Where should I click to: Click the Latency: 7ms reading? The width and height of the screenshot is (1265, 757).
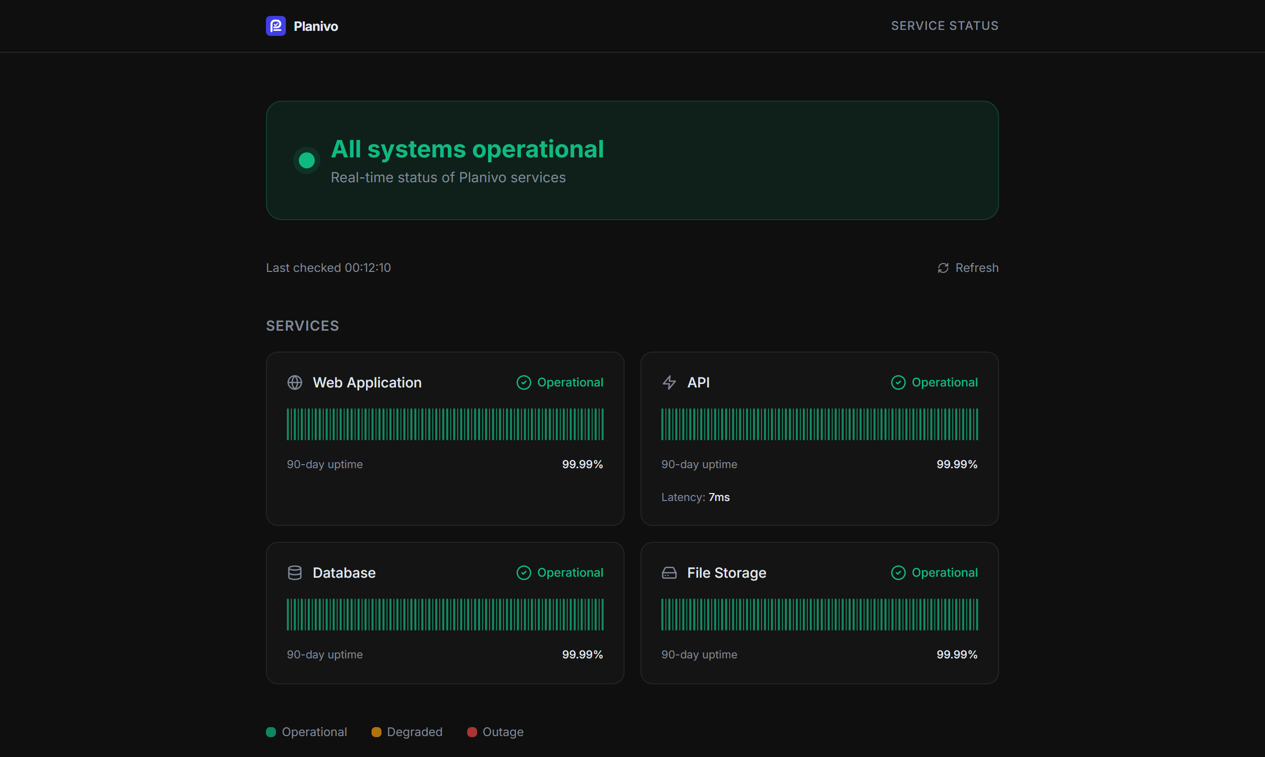pos(695,498)
